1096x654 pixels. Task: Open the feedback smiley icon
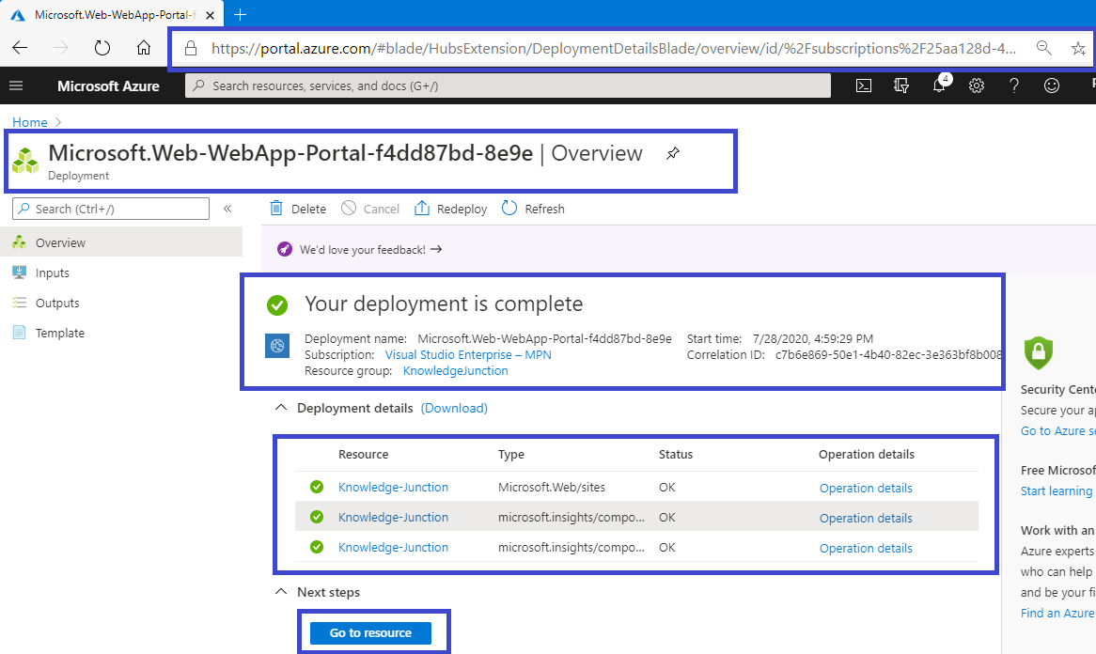[1052, 86]
